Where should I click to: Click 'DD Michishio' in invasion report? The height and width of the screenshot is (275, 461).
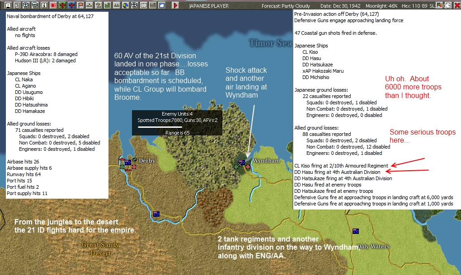click(316, 78)
